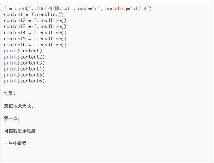
Task: Click the encoding="utf-8" argument
Action: [127, 8]
